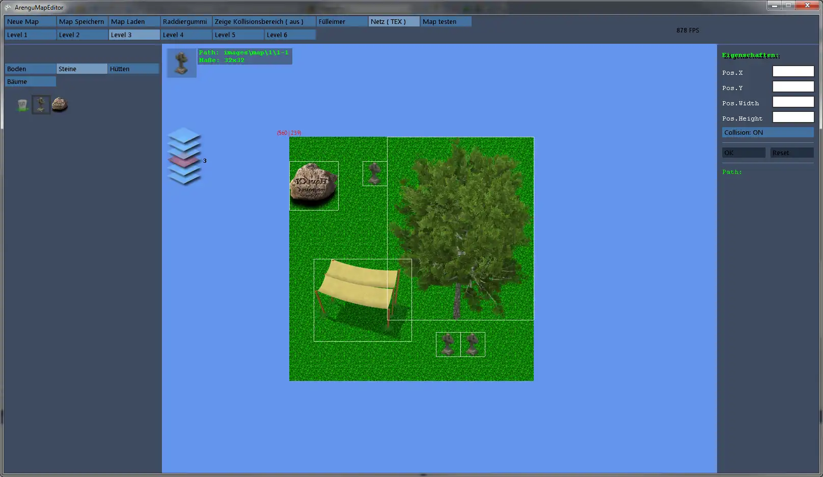Select the stone cross beside the tree
This screenshot has width=823, height=477.
pyautogui.click(x=375, y=173)
